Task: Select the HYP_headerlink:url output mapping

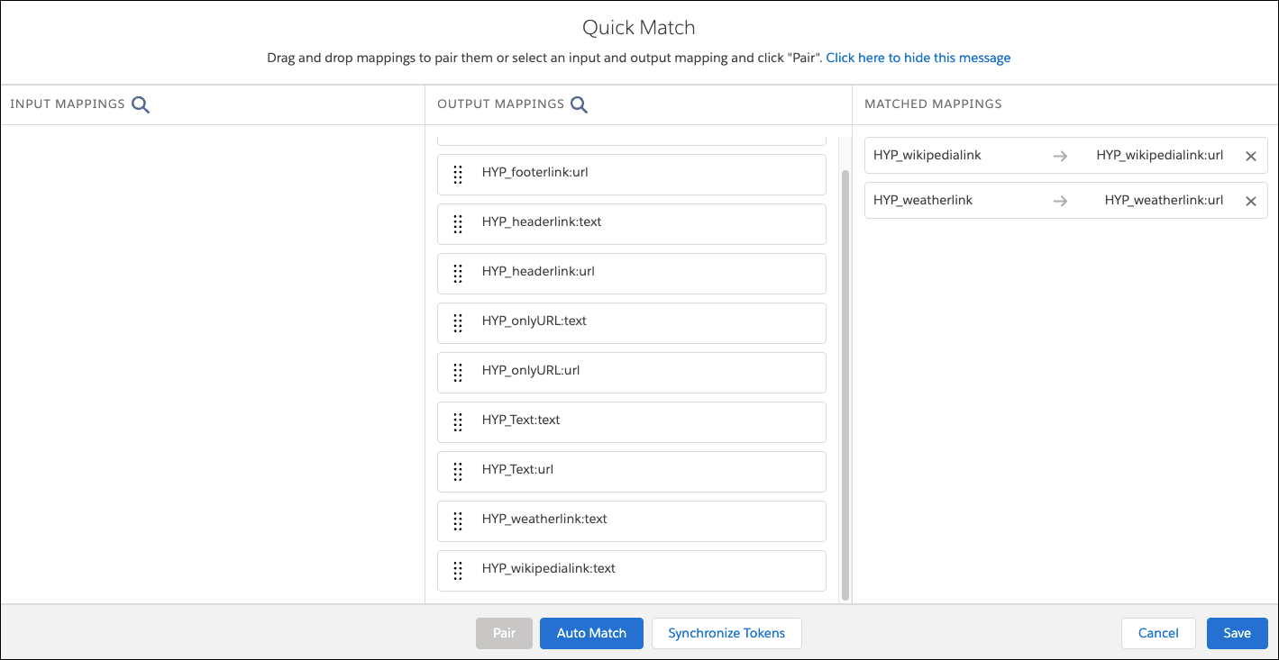Action: coord(631,273)
